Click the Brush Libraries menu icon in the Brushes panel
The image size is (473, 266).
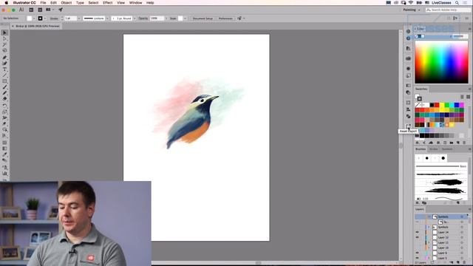418,203
